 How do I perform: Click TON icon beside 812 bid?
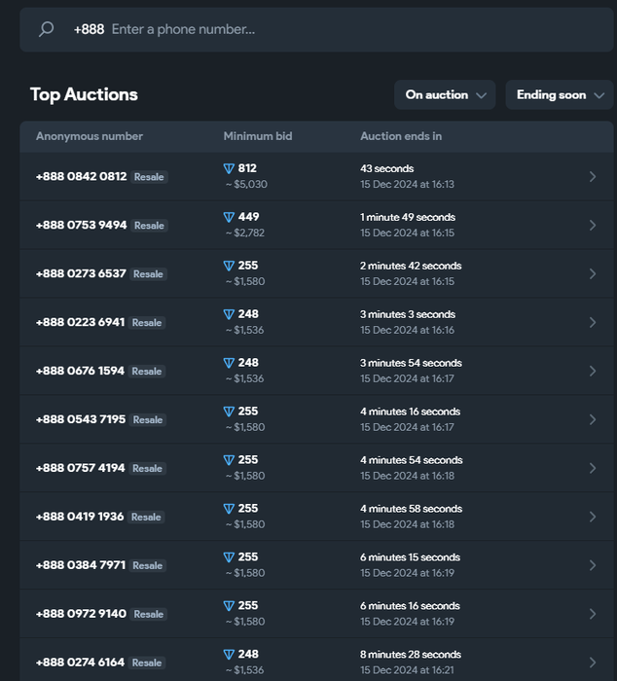pyautogui.click(x=229, y=168)
